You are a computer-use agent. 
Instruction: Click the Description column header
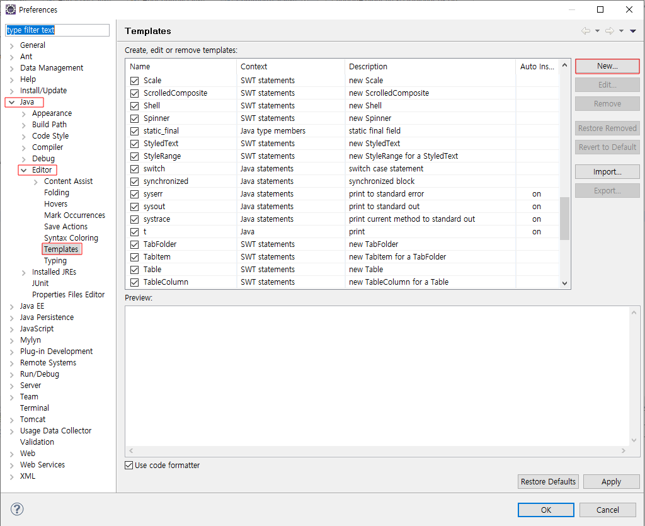(430, 67)
